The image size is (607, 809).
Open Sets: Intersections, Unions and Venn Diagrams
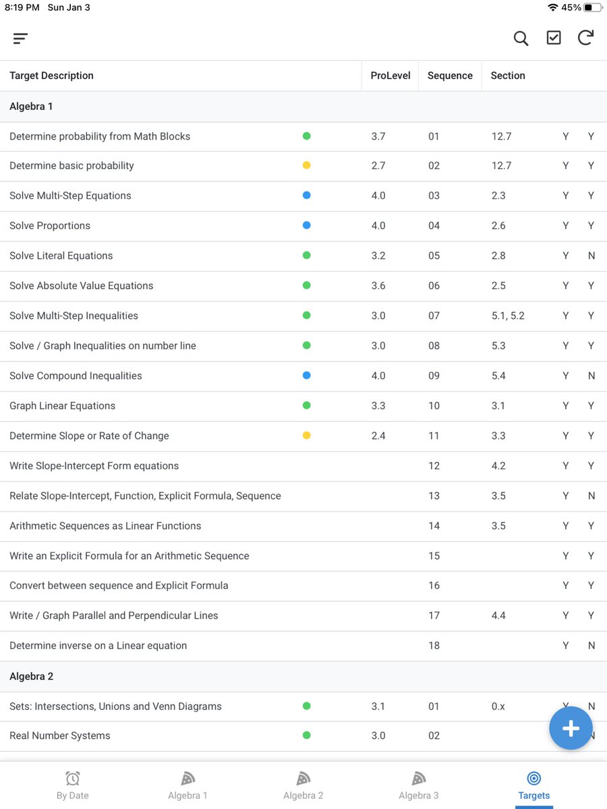coord(303,707)
